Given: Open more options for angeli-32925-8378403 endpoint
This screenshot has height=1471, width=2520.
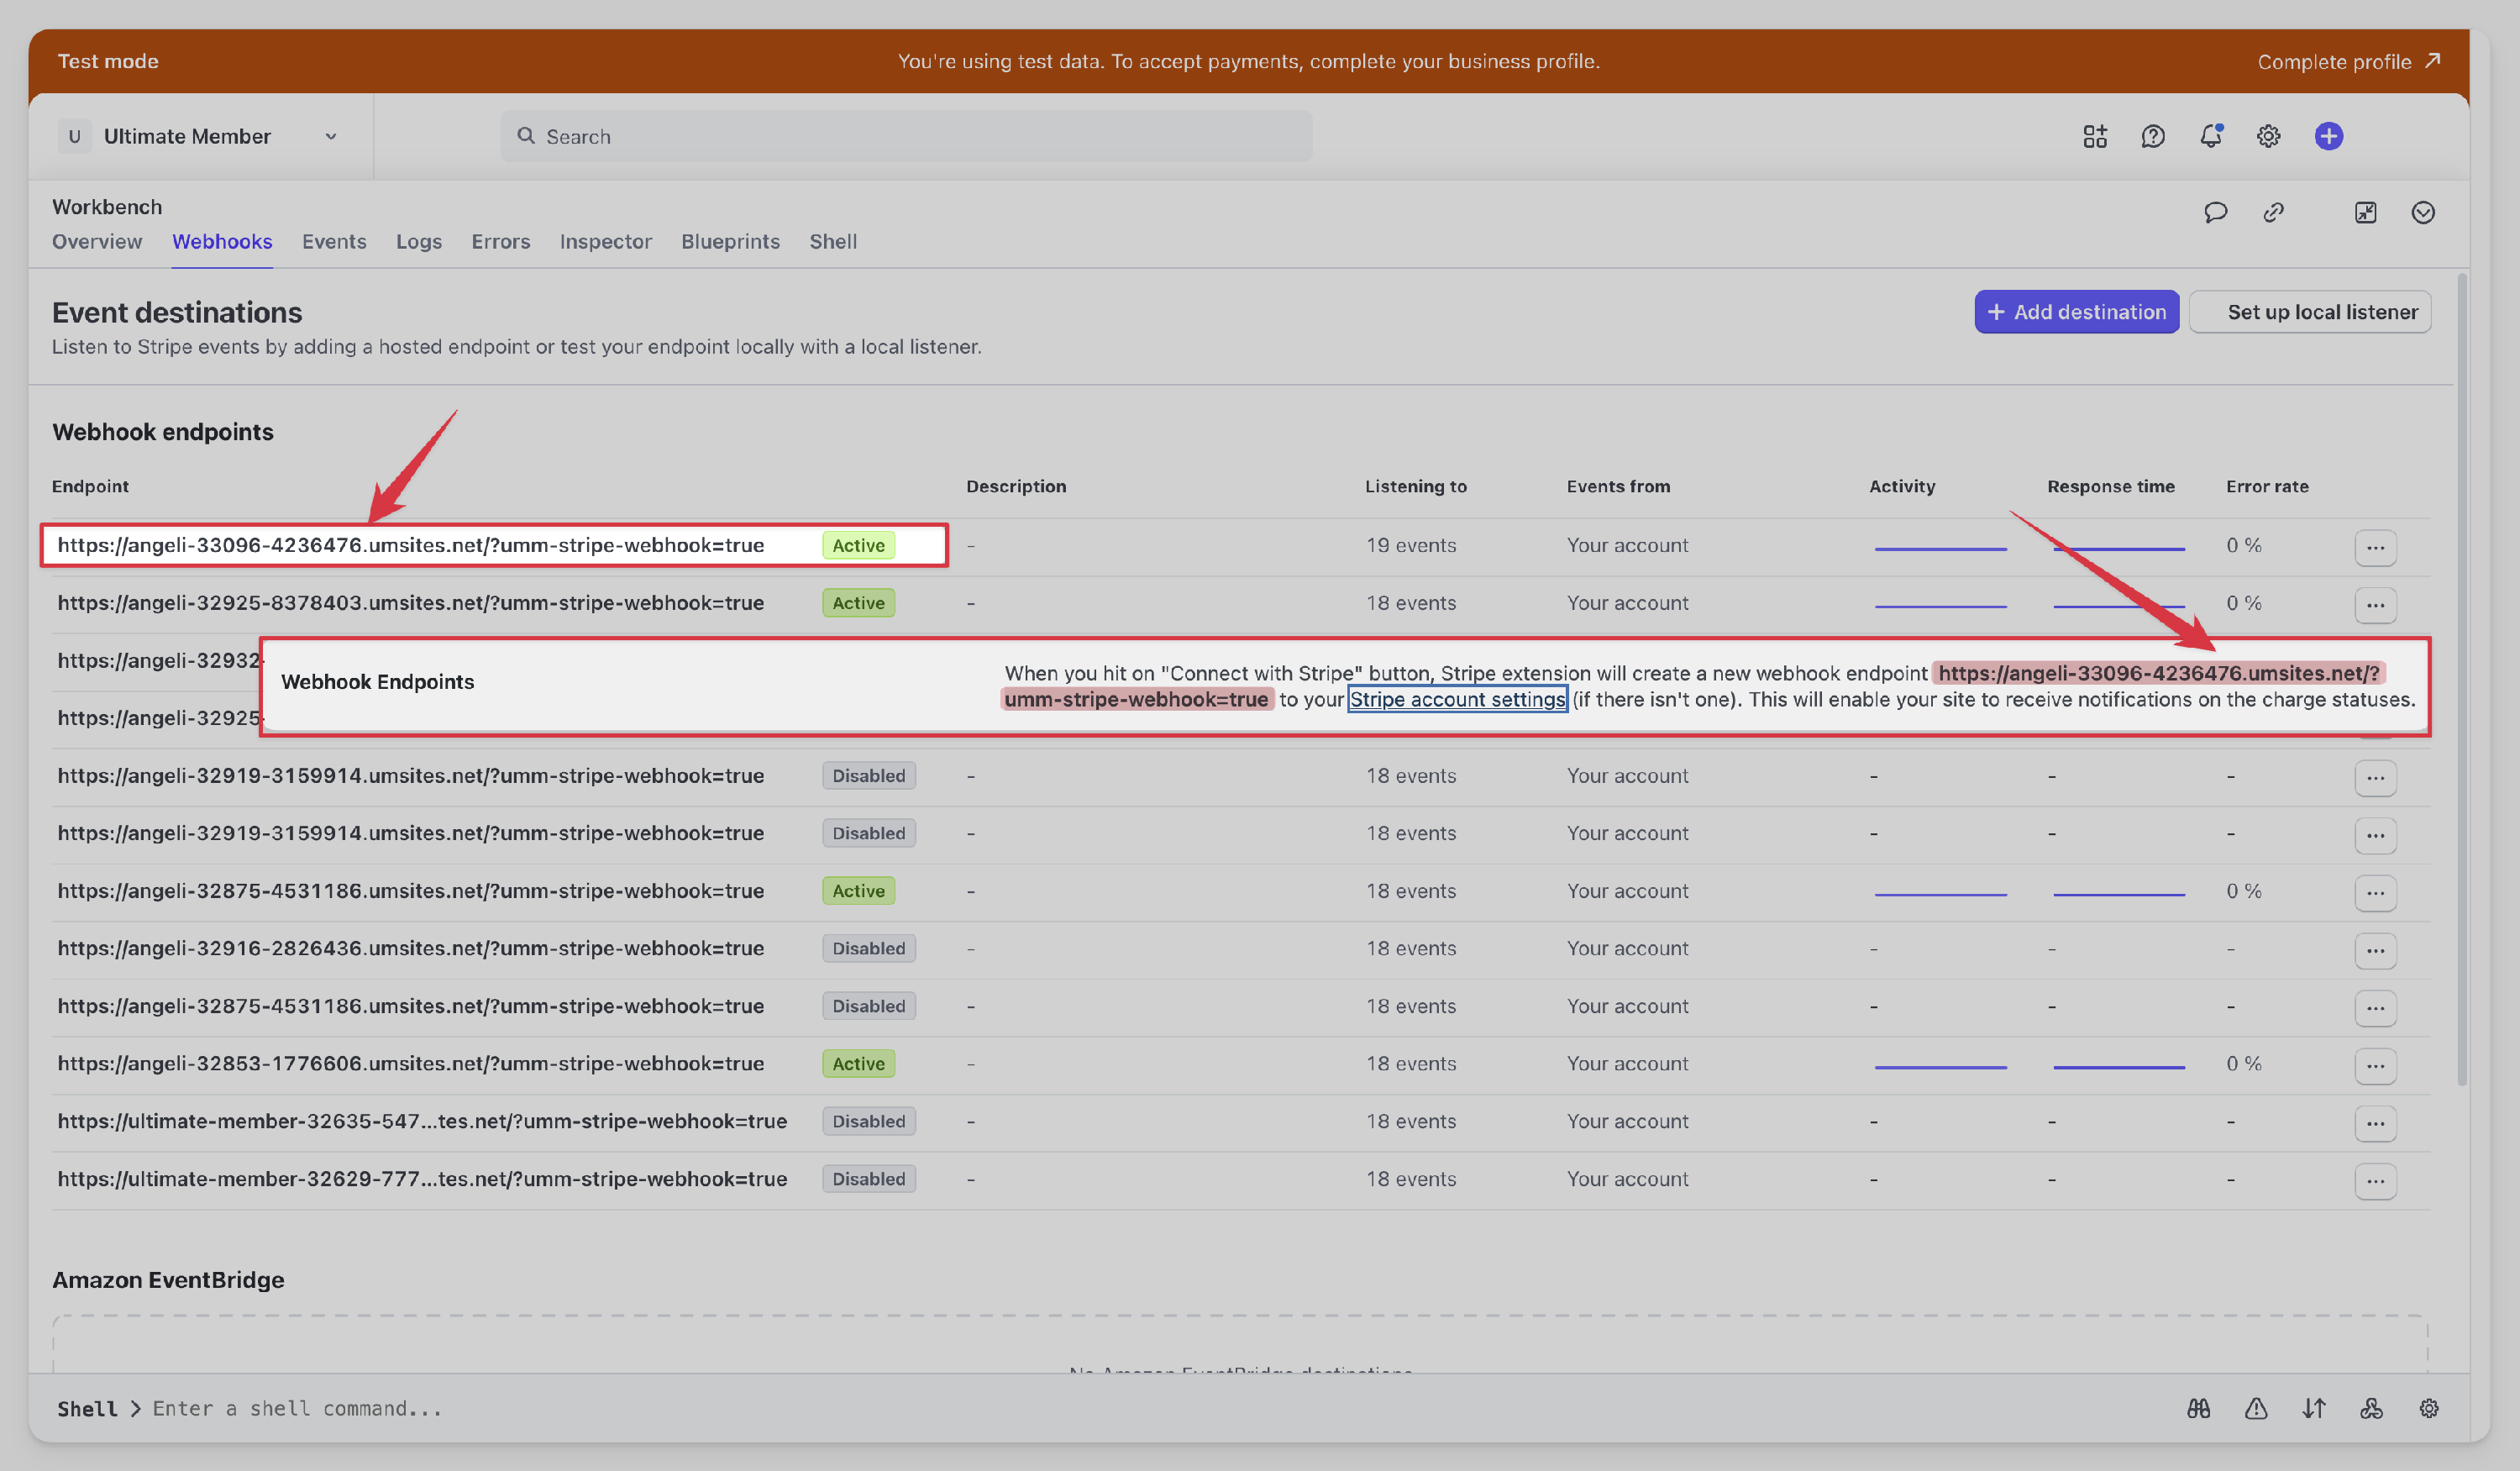Looking at the screenshot, I should tap(2376, 605).
